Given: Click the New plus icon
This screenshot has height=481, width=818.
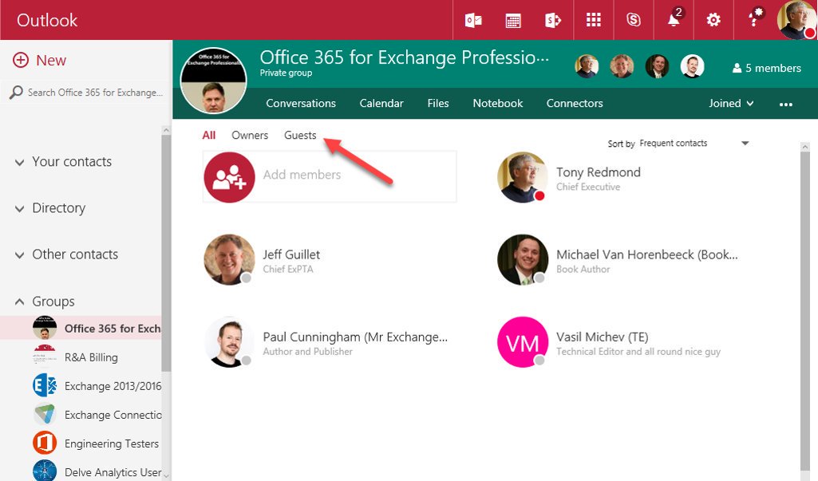Looking at the screenshot, I should coord(21,60).
